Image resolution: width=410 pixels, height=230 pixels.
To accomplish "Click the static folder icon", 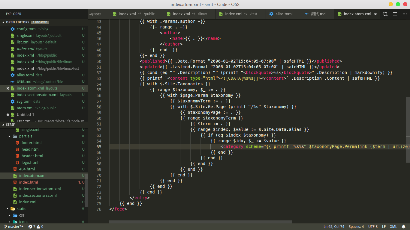I will pyautogui.click(x=12, y=209).
